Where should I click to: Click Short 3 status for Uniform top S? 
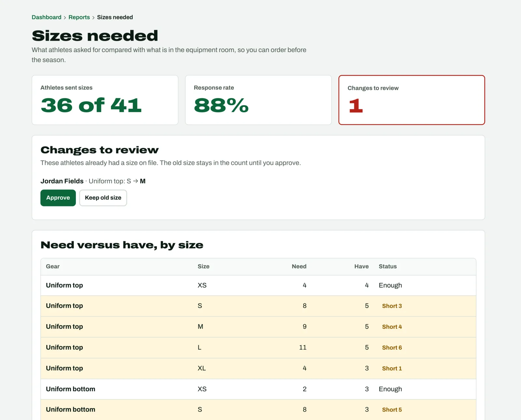click(392, 306)
